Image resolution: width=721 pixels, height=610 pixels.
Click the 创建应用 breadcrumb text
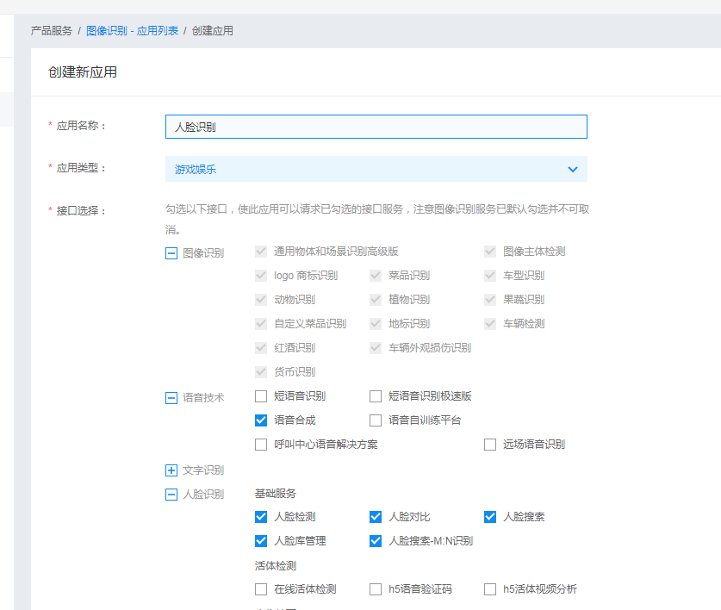tap(213, 31)
